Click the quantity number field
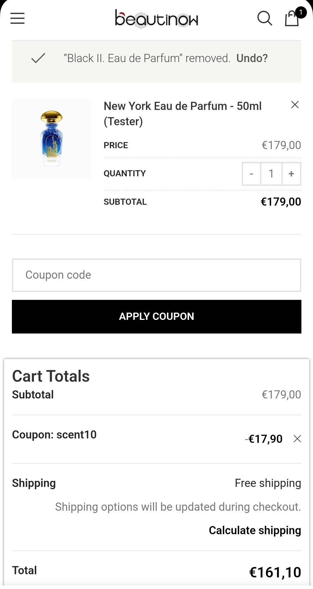The width and height of the screenshot is (313, 589). 271,174
